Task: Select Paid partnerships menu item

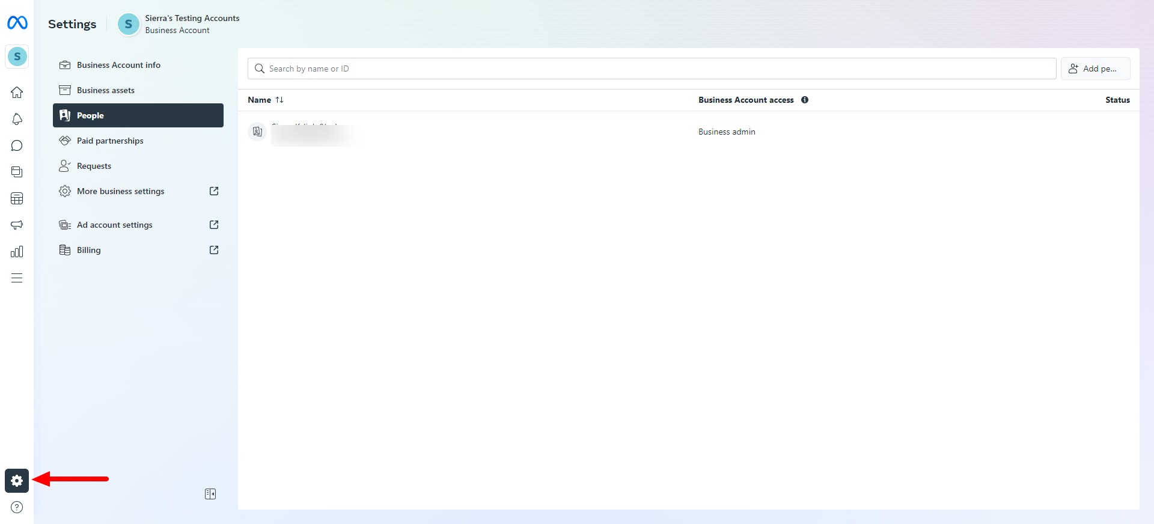Action: click(110, 141)
